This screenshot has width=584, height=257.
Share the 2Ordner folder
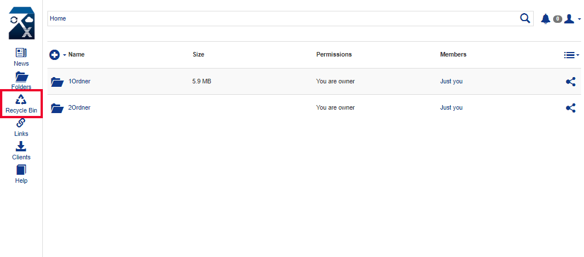571,108
